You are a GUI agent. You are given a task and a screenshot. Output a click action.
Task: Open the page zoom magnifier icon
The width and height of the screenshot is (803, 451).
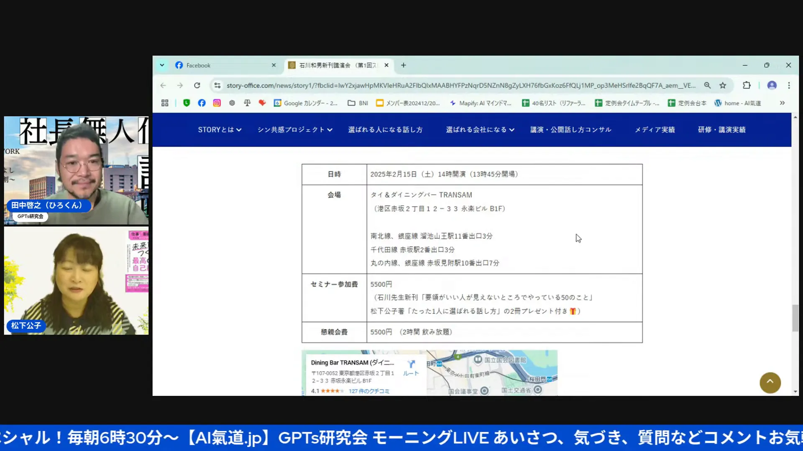point(707,86)
